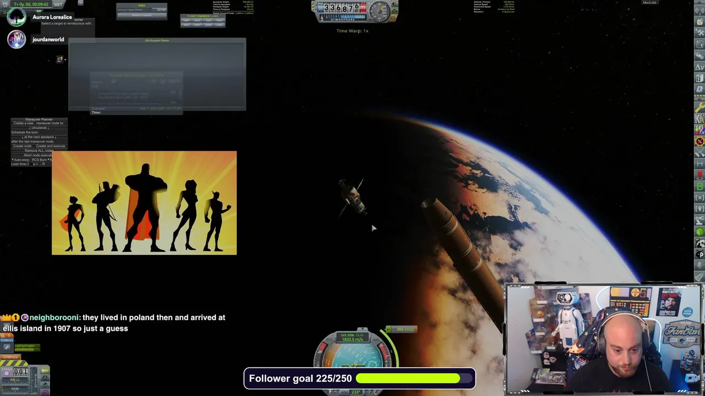Toggle SAS indicator on the navball

click(x=376, y=339)
